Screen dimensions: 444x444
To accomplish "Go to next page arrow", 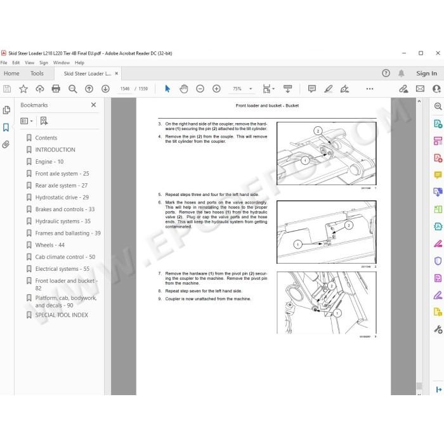I will coord(105,89).
